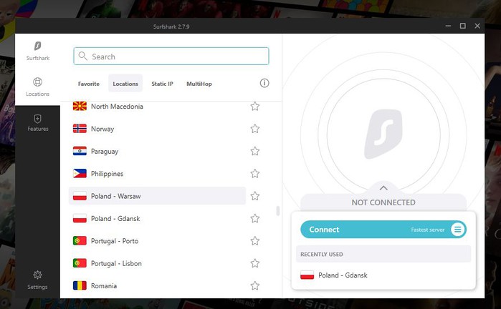Maximize the Surfshark window
Image resolution: width=501 pixels, height=309 pixels.
tap(463, 26)
